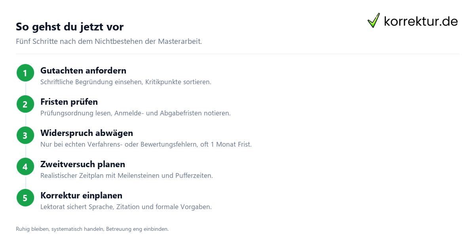Select the Widerspruch abwägen heading
The width and height of the screenshot is (475, 249).
87,133
